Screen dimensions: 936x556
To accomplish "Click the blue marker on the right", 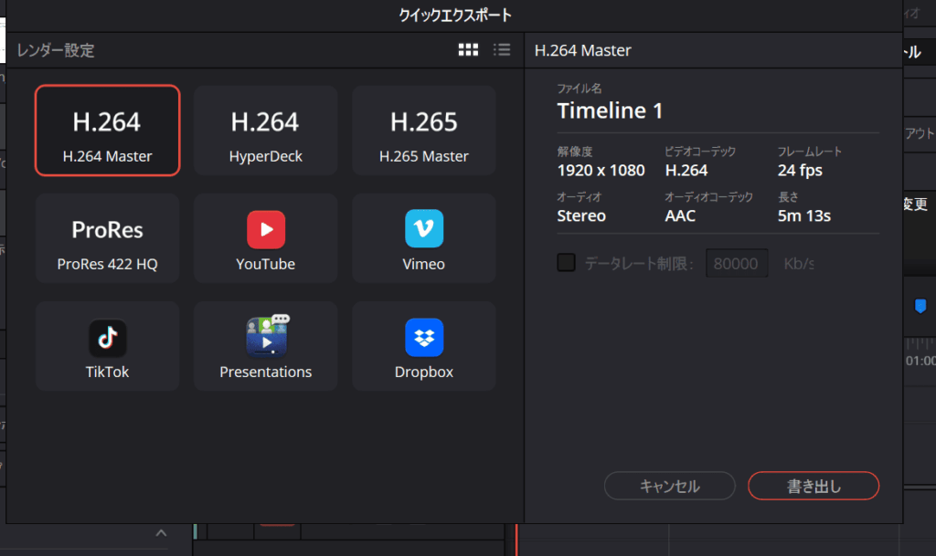I will pyautogui.click(x=920, y=306).
